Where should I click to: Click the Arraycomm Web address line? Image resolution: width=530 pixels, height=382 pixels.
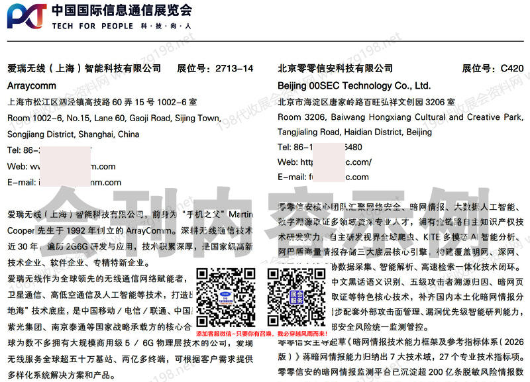tap(62, 167)
